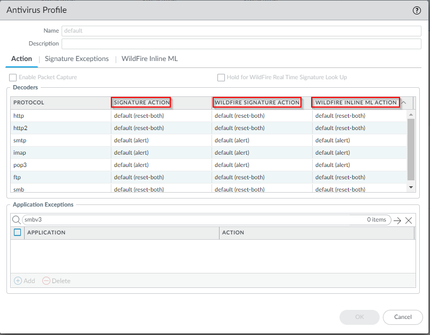Click the sort caret beside WildFire Inline ML Action
Image resolution: width=430 pixels, height=335 pixels.
click(x=403, y=103)
